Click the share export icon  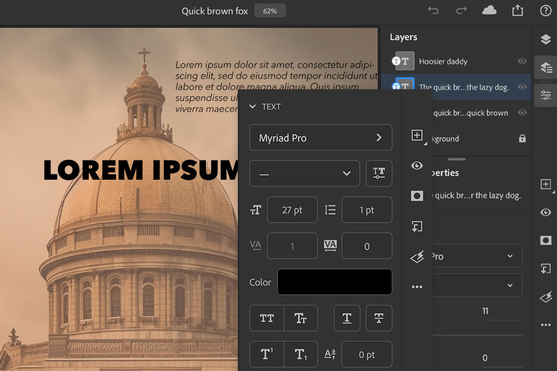517,11
